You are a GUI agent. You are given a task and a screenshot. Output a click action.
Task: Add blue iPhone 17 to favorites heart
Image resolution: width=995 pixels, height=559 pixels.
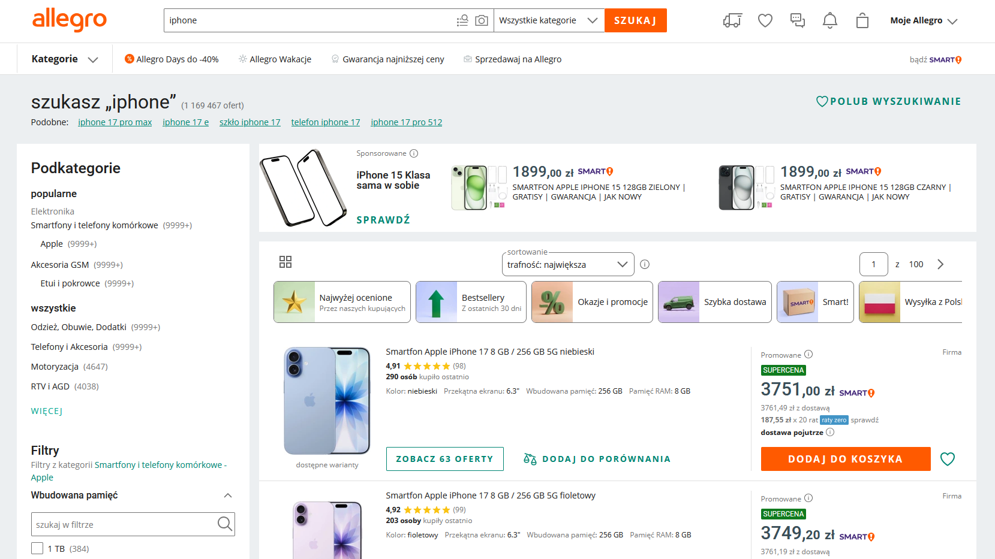tap(948, 459)
